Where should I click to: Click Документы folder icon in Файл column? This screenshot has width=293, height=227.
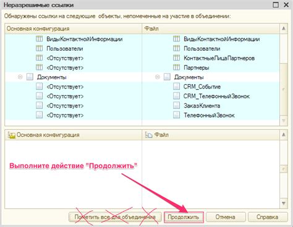pyautogui.click(x=167, y=77)
